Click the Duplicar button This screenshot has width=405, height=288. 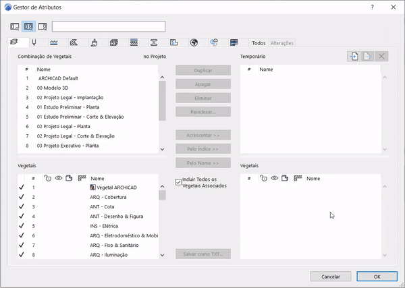[x=203, y=70]
